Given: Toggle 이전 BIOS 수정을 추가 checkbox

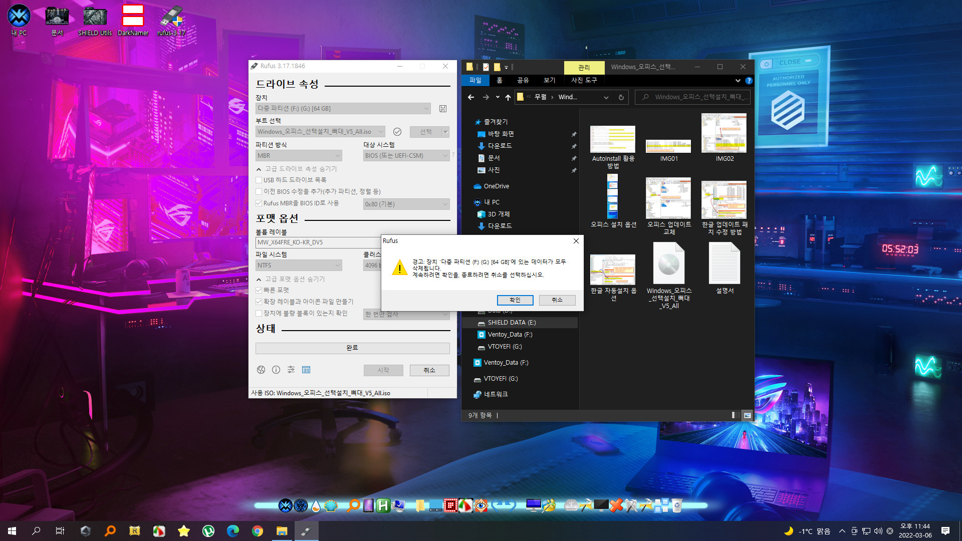Looking at the screenshot, I should [x=259, y=191].
